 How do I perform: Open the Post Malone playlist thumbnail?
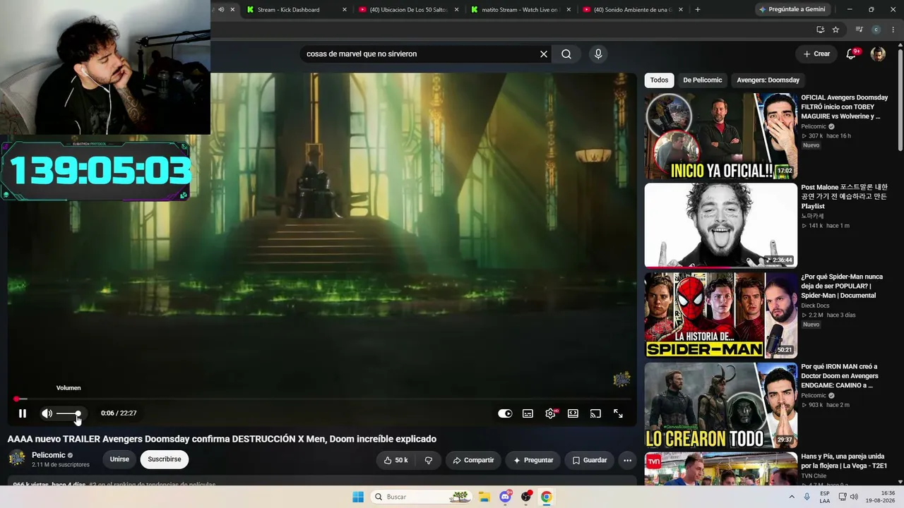click(x=720, y=226)
